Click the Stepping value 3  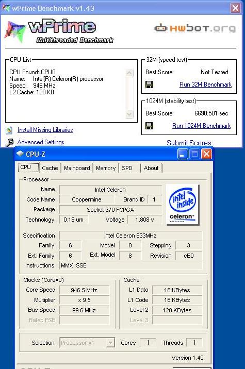pyautogui.click(x=189, y=245)
